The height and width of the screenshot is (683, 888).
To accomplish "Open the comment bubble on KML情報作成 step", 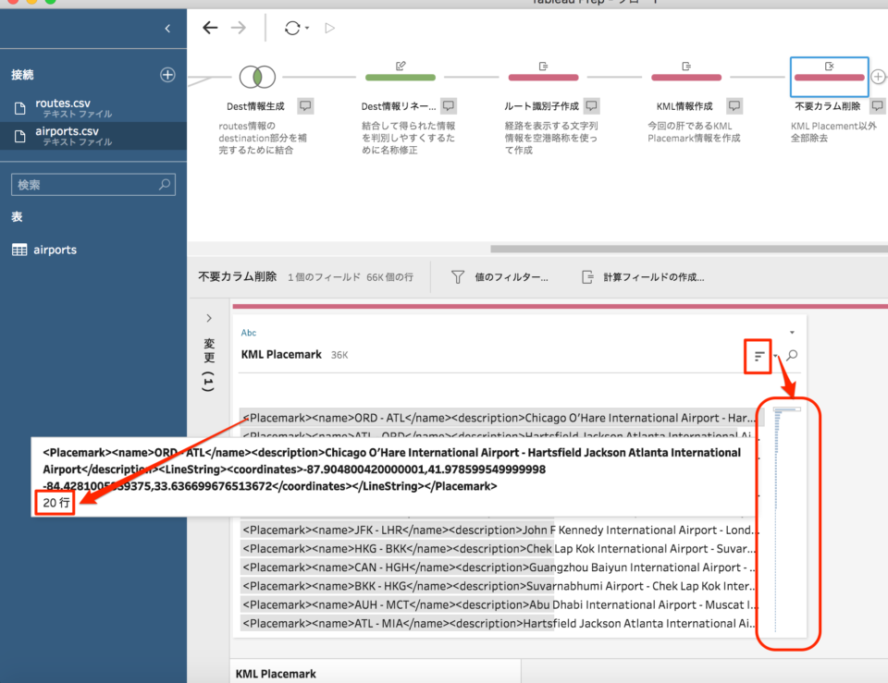I will coord(733,105).
